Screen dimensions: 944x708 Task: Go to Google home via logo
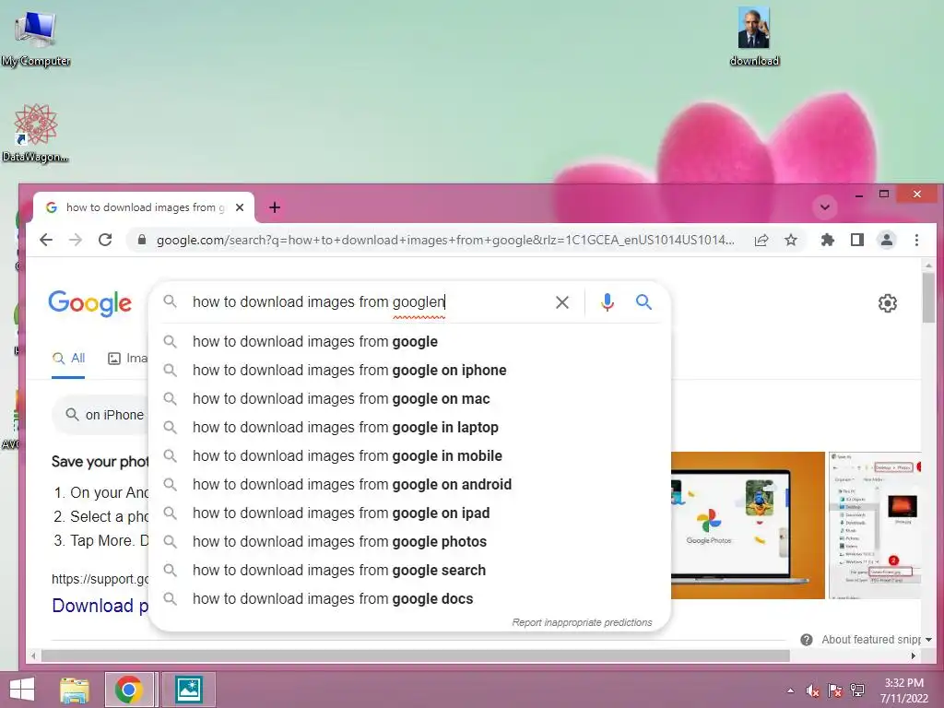[90, 303]
